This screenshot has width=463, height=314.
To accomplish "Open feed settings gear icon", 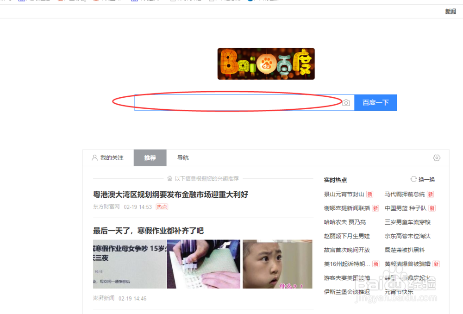I will click(x=437, y=158).
